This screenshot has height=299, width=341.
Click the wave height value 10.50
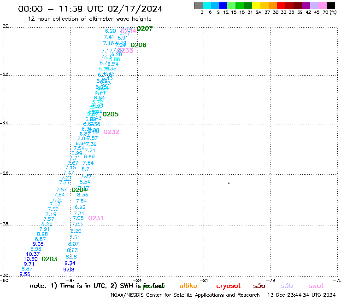click(x=31, y=259)
